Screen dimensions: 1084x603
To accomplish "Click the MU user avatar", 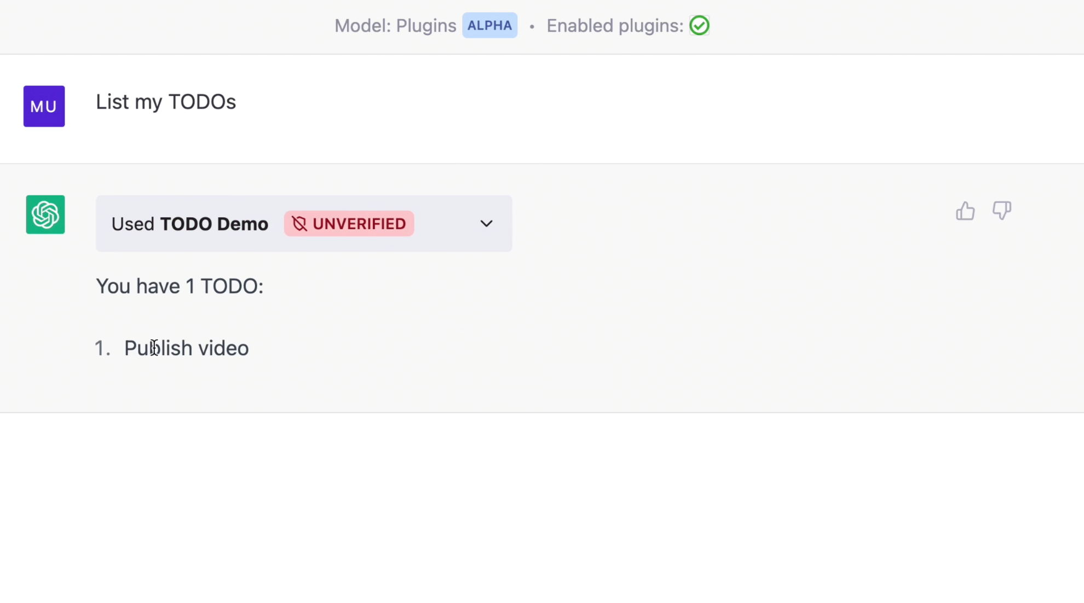I will tap(44, 106).
